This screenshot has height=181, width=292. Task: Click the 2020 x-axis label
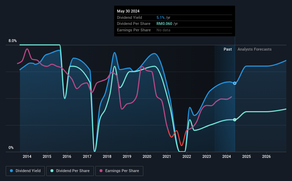tap(147, 156)
